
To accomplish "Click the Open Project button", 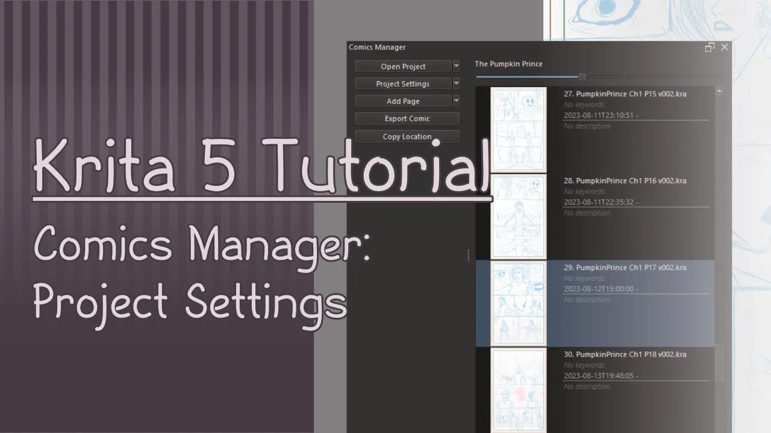I will coord(403,66).
